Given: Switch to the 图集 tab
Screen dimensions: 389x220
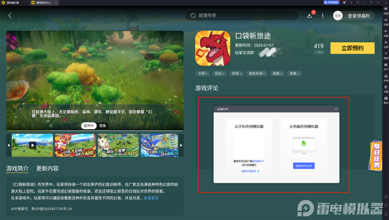Looking at the screenshot, I should (103, 126).
